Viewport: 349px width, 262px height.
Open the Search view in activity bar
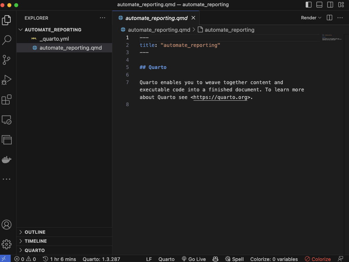click(7, 40)
